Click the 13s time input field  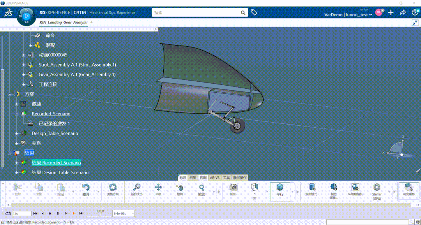22,214
